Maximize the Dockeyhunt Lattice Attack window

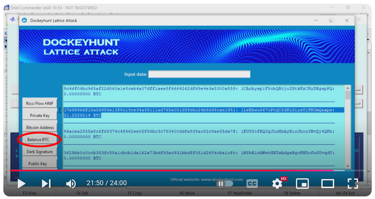[331, 20]
